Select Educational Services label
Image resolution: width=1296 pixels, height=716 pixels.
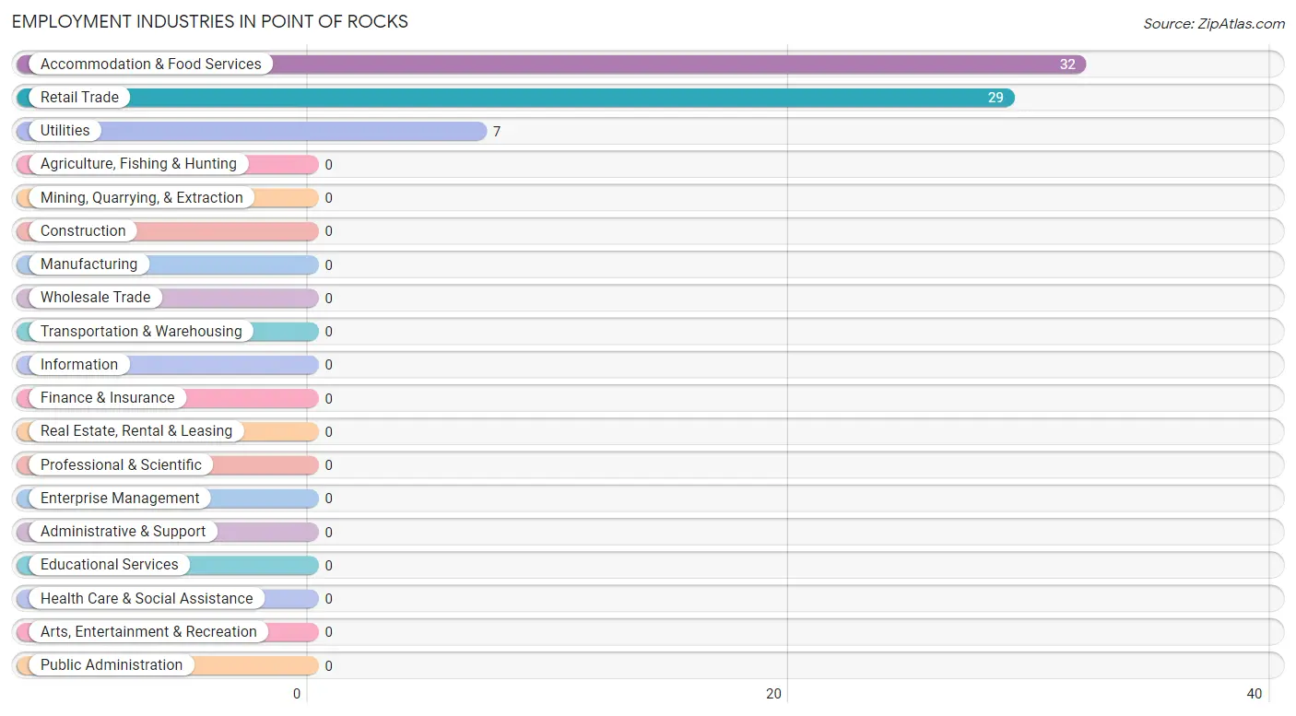[x=109, y=565]
